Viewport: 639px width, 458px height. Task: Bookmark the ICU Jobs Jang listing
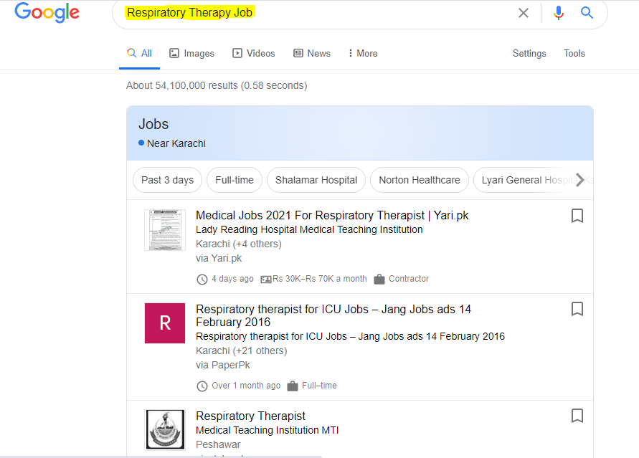[577, 309]
